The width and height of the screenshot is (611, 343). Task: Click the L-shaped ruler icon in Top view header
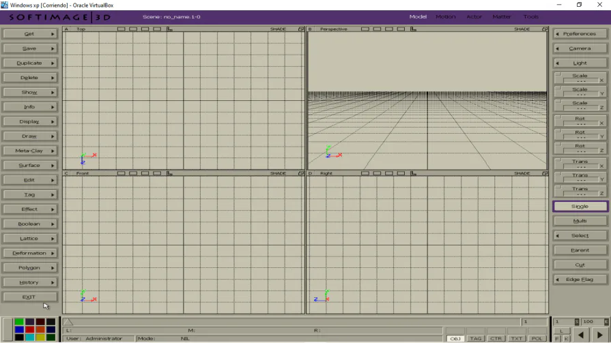(169, 29)
